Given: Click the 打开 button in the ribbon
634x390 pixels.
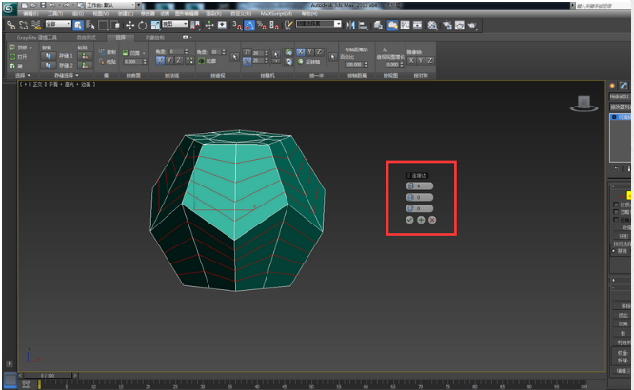Looking at the screenshot, I should point(18,57).
